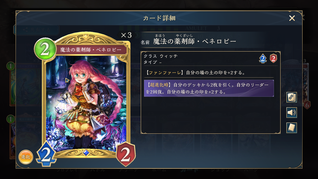Tap the クラス ウィッチ class row
The image size is (318, 179).
[x=161, y=56]
